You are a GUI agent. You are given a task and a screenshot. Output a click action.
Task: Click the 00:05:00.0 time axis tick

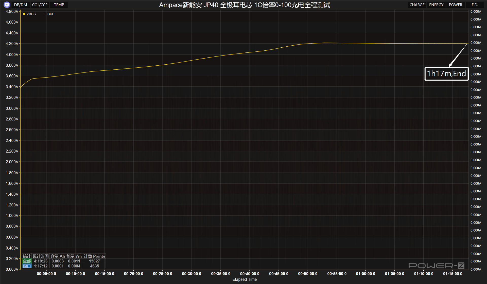[46, 274]
